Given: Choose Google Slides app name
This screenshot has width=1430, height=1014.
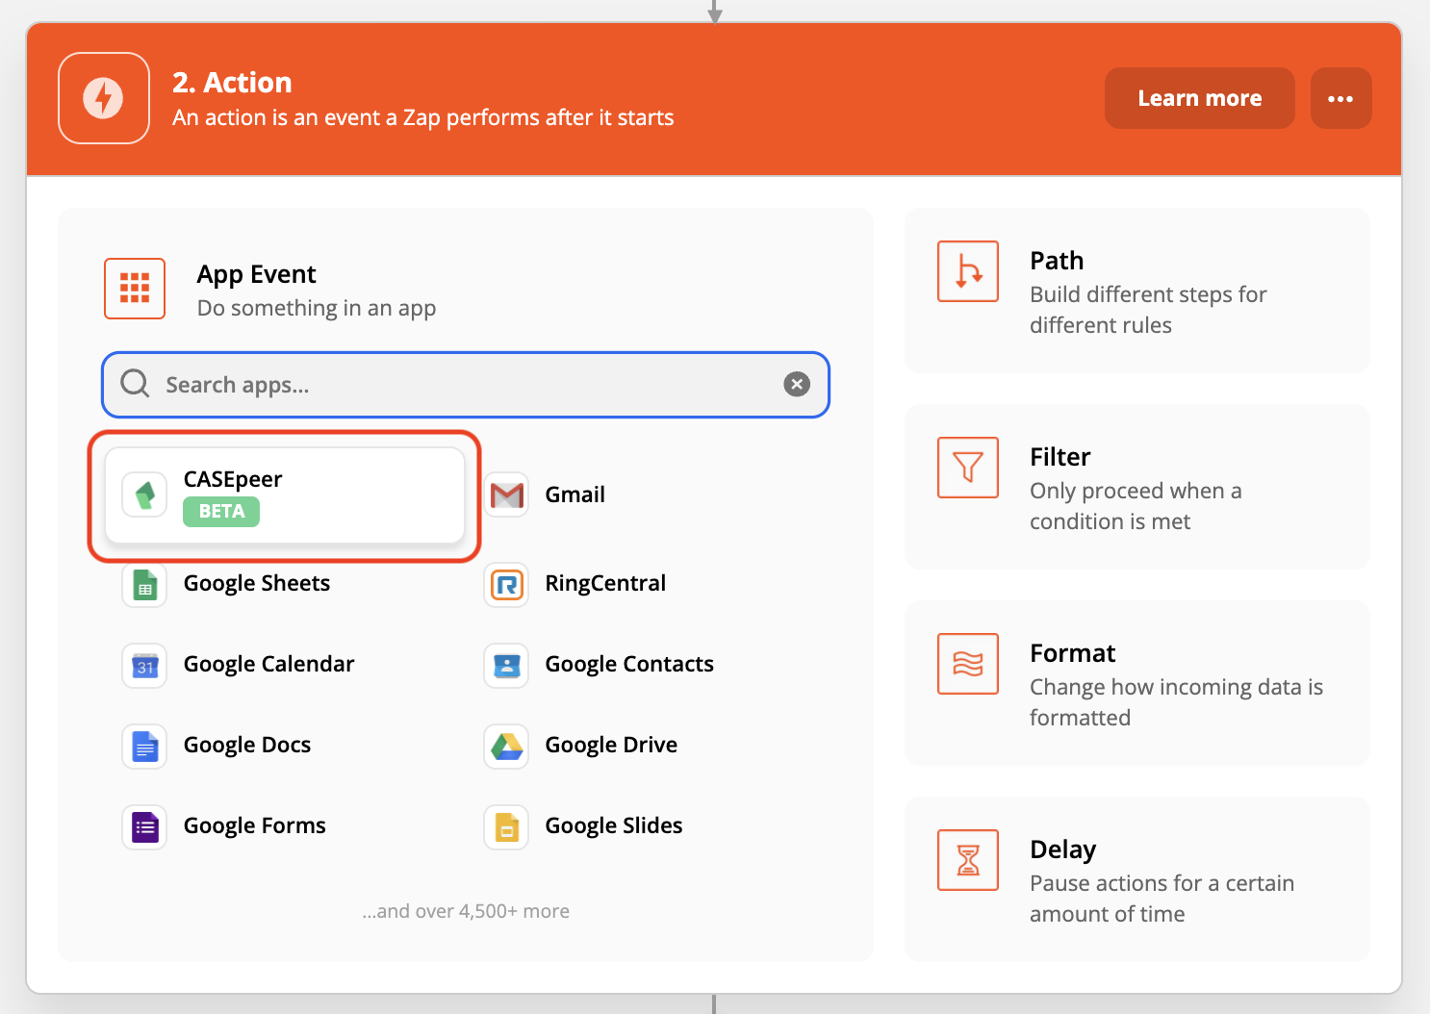Looking at the screenshot, I should pos(614,825).
